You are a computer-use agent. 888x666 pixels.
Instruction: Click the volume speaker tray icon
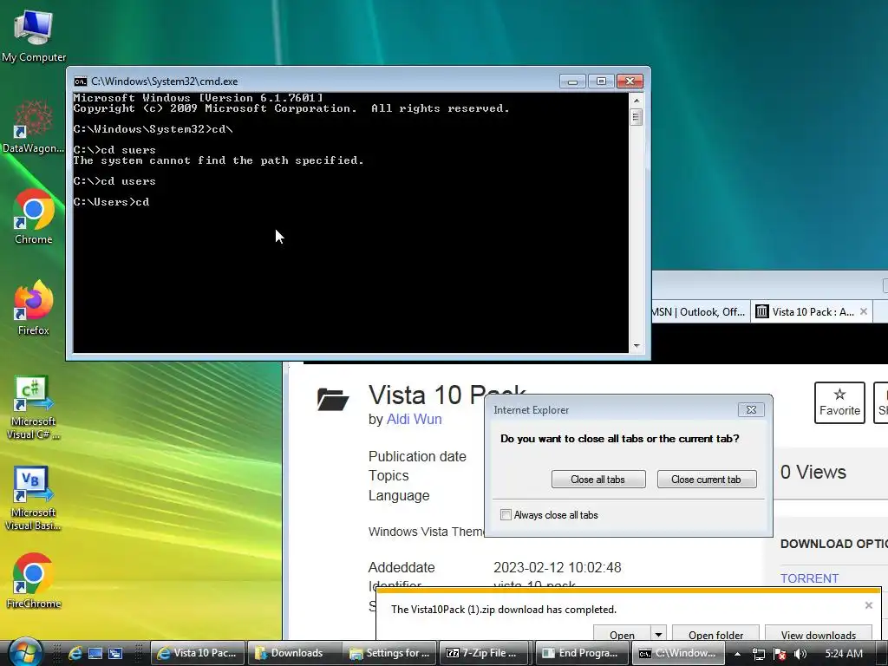pos(800,654)
